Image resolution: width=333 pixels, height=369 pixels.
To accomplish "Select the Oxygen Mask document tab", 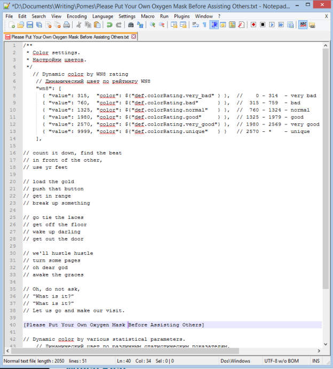I will pos(68,37).
